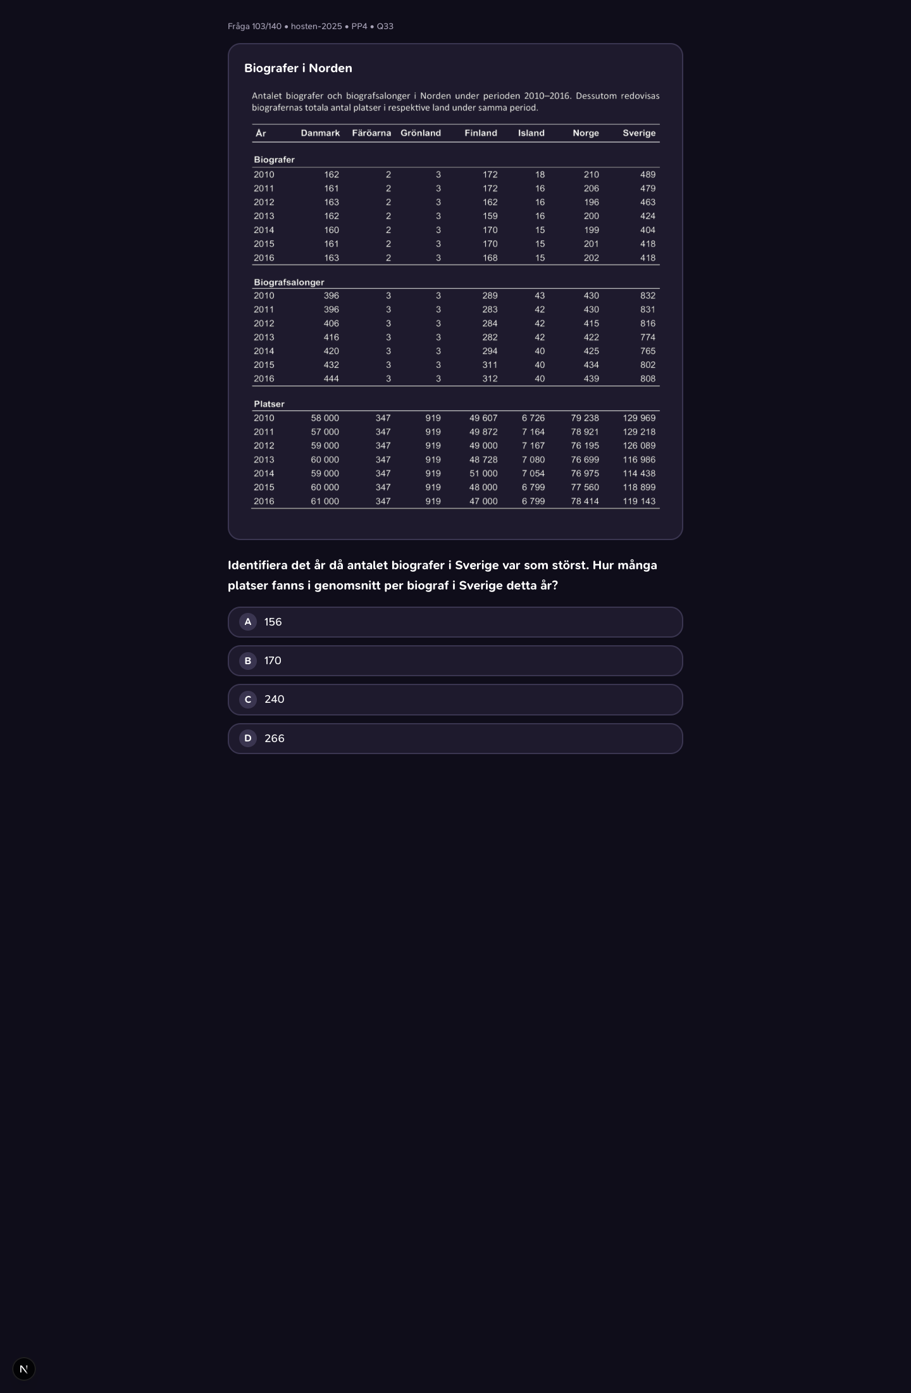Click the circular D letter badge
The width and height of the screenshot is (911, 1393).
click(248, 738)
